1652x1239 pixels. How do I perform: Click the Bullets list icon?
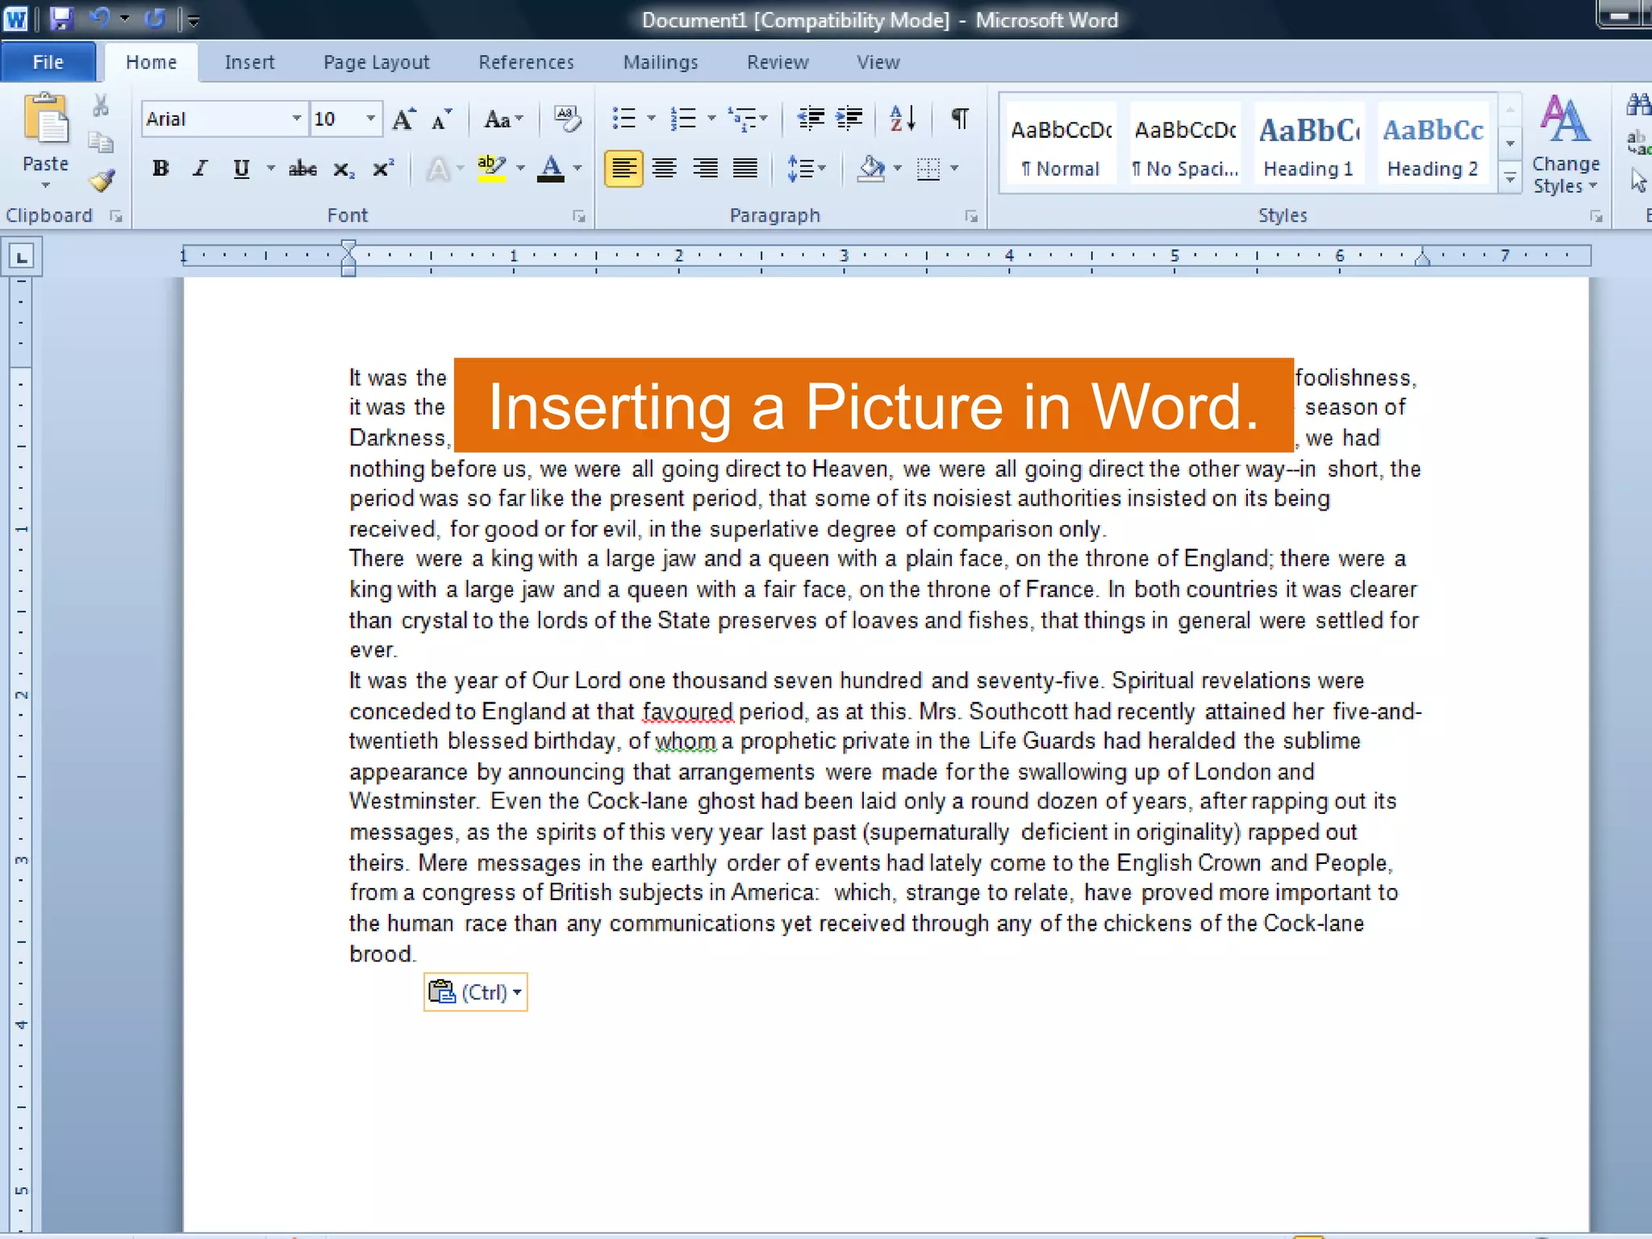click(x=624, y=119)
